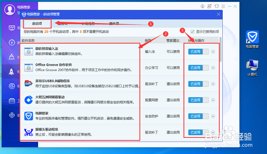Click 办公学习 type cell
The image size is (267, 154).
(151, 68)
